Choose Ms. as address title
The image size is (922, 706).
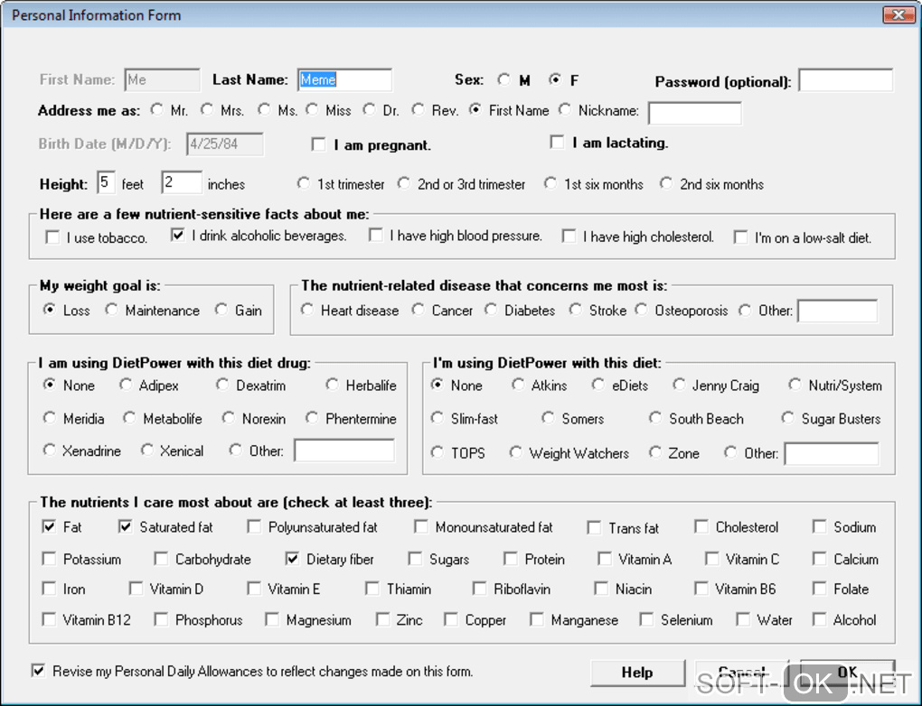(x=264, y=110)
